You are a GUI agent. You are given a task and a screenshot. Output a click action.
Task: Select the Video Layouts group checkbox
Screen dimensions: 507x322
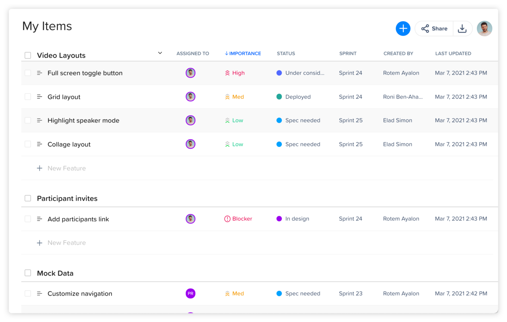28,55
